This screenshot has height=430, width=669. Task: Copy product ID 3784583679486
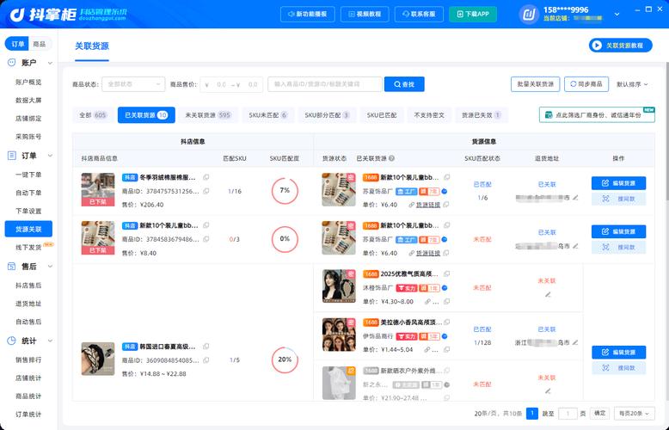pos(206,239)
